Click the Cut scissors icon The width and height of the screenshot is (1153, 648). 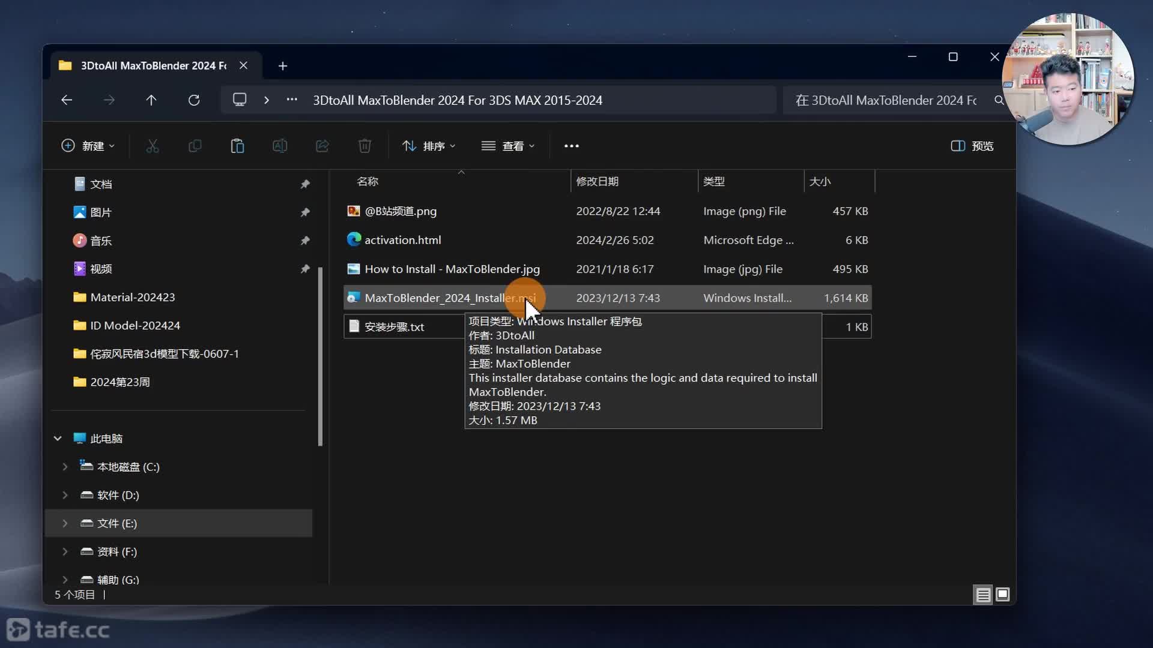click(x=153, y=146)
